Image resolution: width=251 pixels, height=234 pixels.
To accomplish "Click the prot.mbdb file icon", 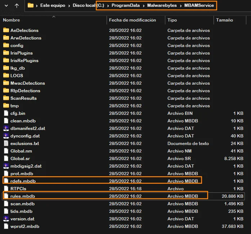I will point(6,173).
